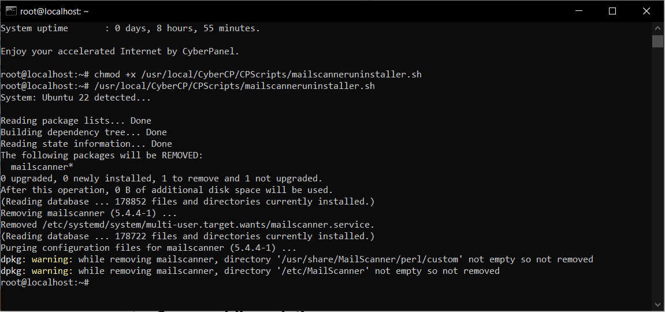This screenshot has width=665, height=312.
Task: Click the dpkg warning about perl/custom directory
Action: 296,259
